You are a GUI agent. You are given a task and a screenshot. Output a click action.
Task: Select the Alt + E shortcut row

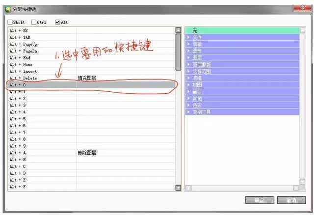pyautogui.click(x=92, y=180)
